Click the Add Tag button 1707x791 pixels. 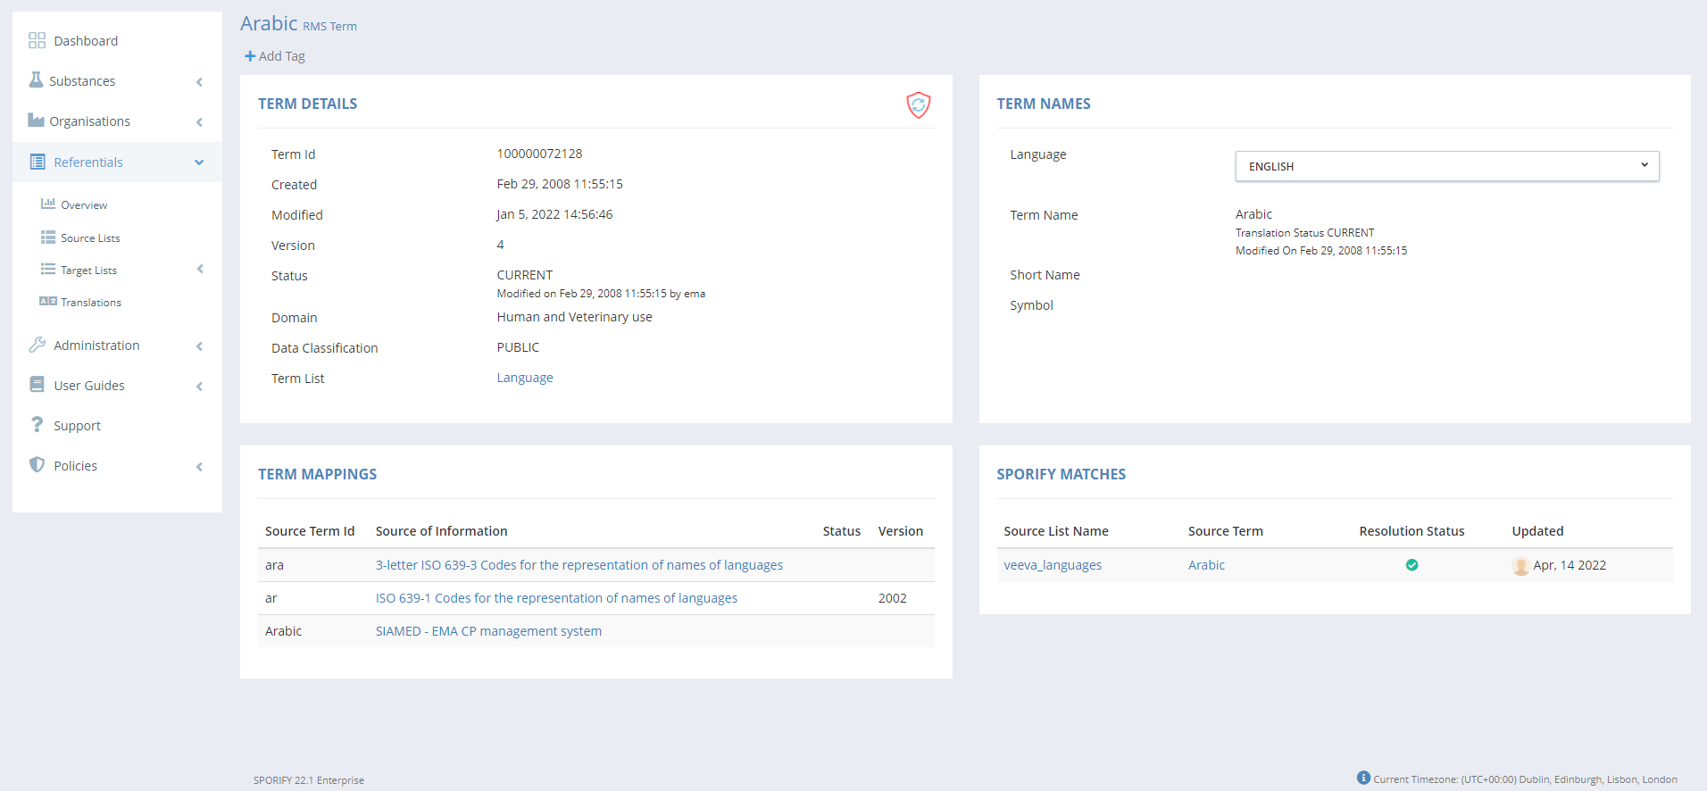point(275,56)
